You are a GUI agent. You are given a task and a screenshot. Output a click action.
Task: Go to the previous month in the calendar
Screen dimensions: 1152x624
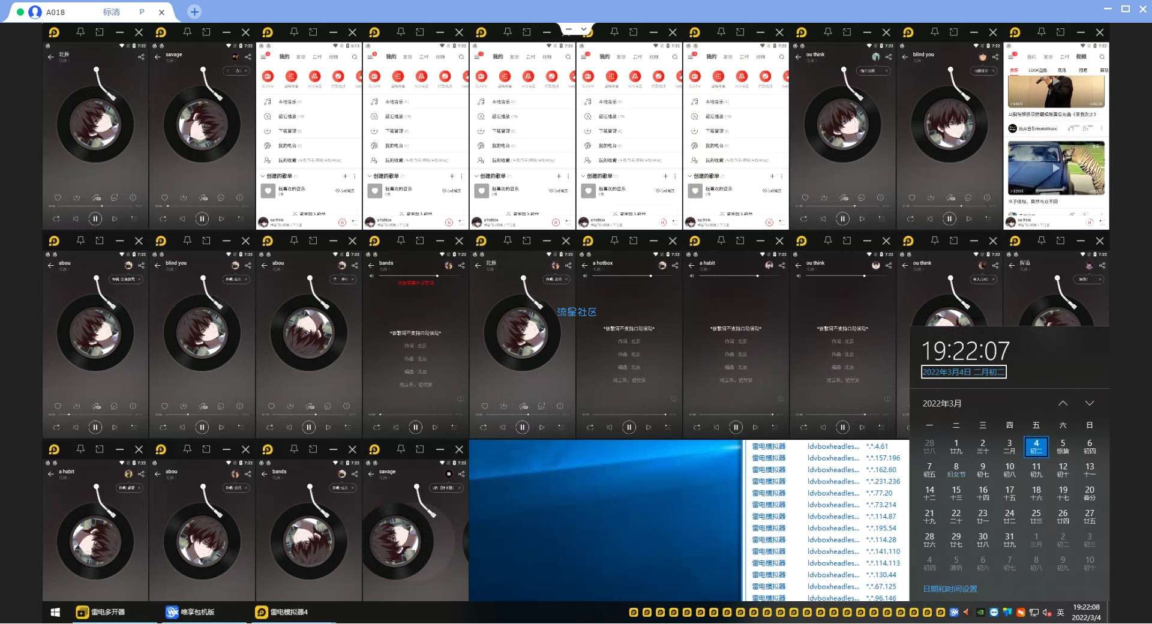pos(1063,403)
